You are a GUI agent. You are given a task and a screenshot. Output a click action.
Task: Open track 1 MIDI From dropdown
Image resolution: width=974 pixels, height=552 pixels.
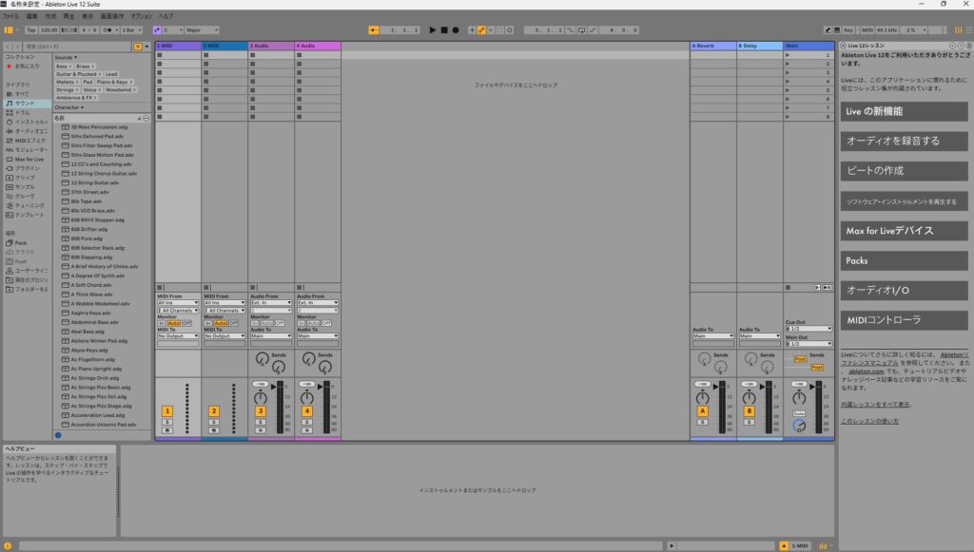click(178, 303)
